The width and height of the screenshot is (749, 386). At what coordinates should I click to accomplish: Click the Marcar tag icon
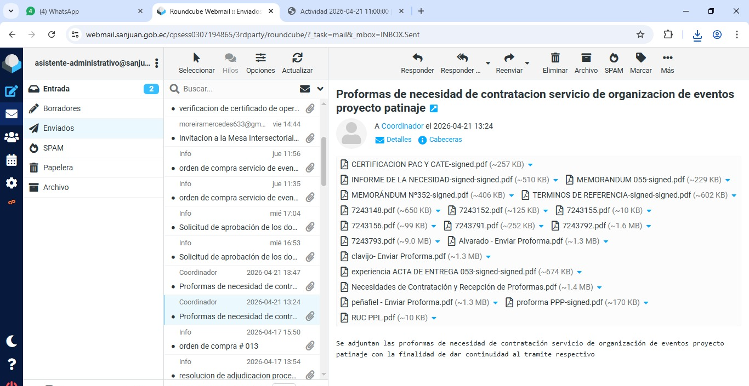[x=640, y=59]
